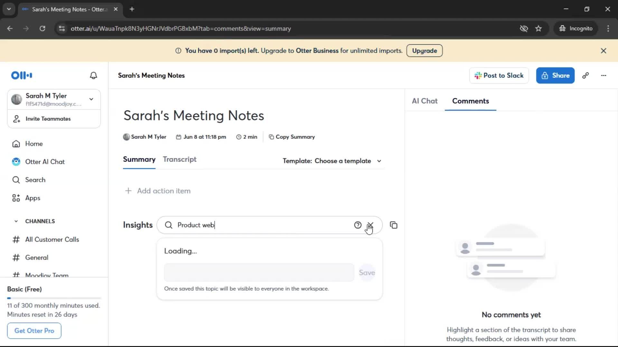Image resolution: width=618 pixels, height=347 pixels.
Task: Click the Sarah's Meeting Notes title heading
Action: coord(194,116)
